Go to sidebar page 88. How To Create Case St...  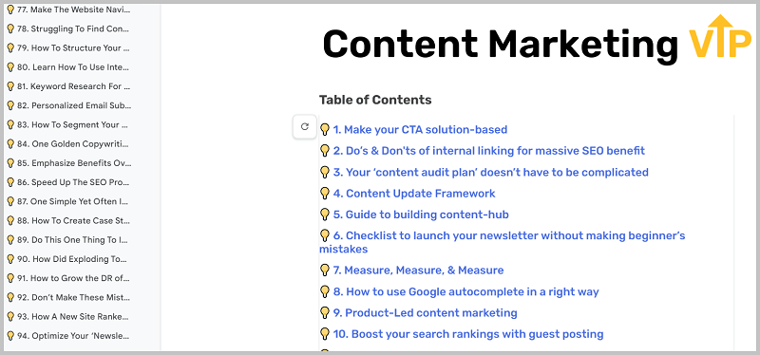click(x=68, y=220)
